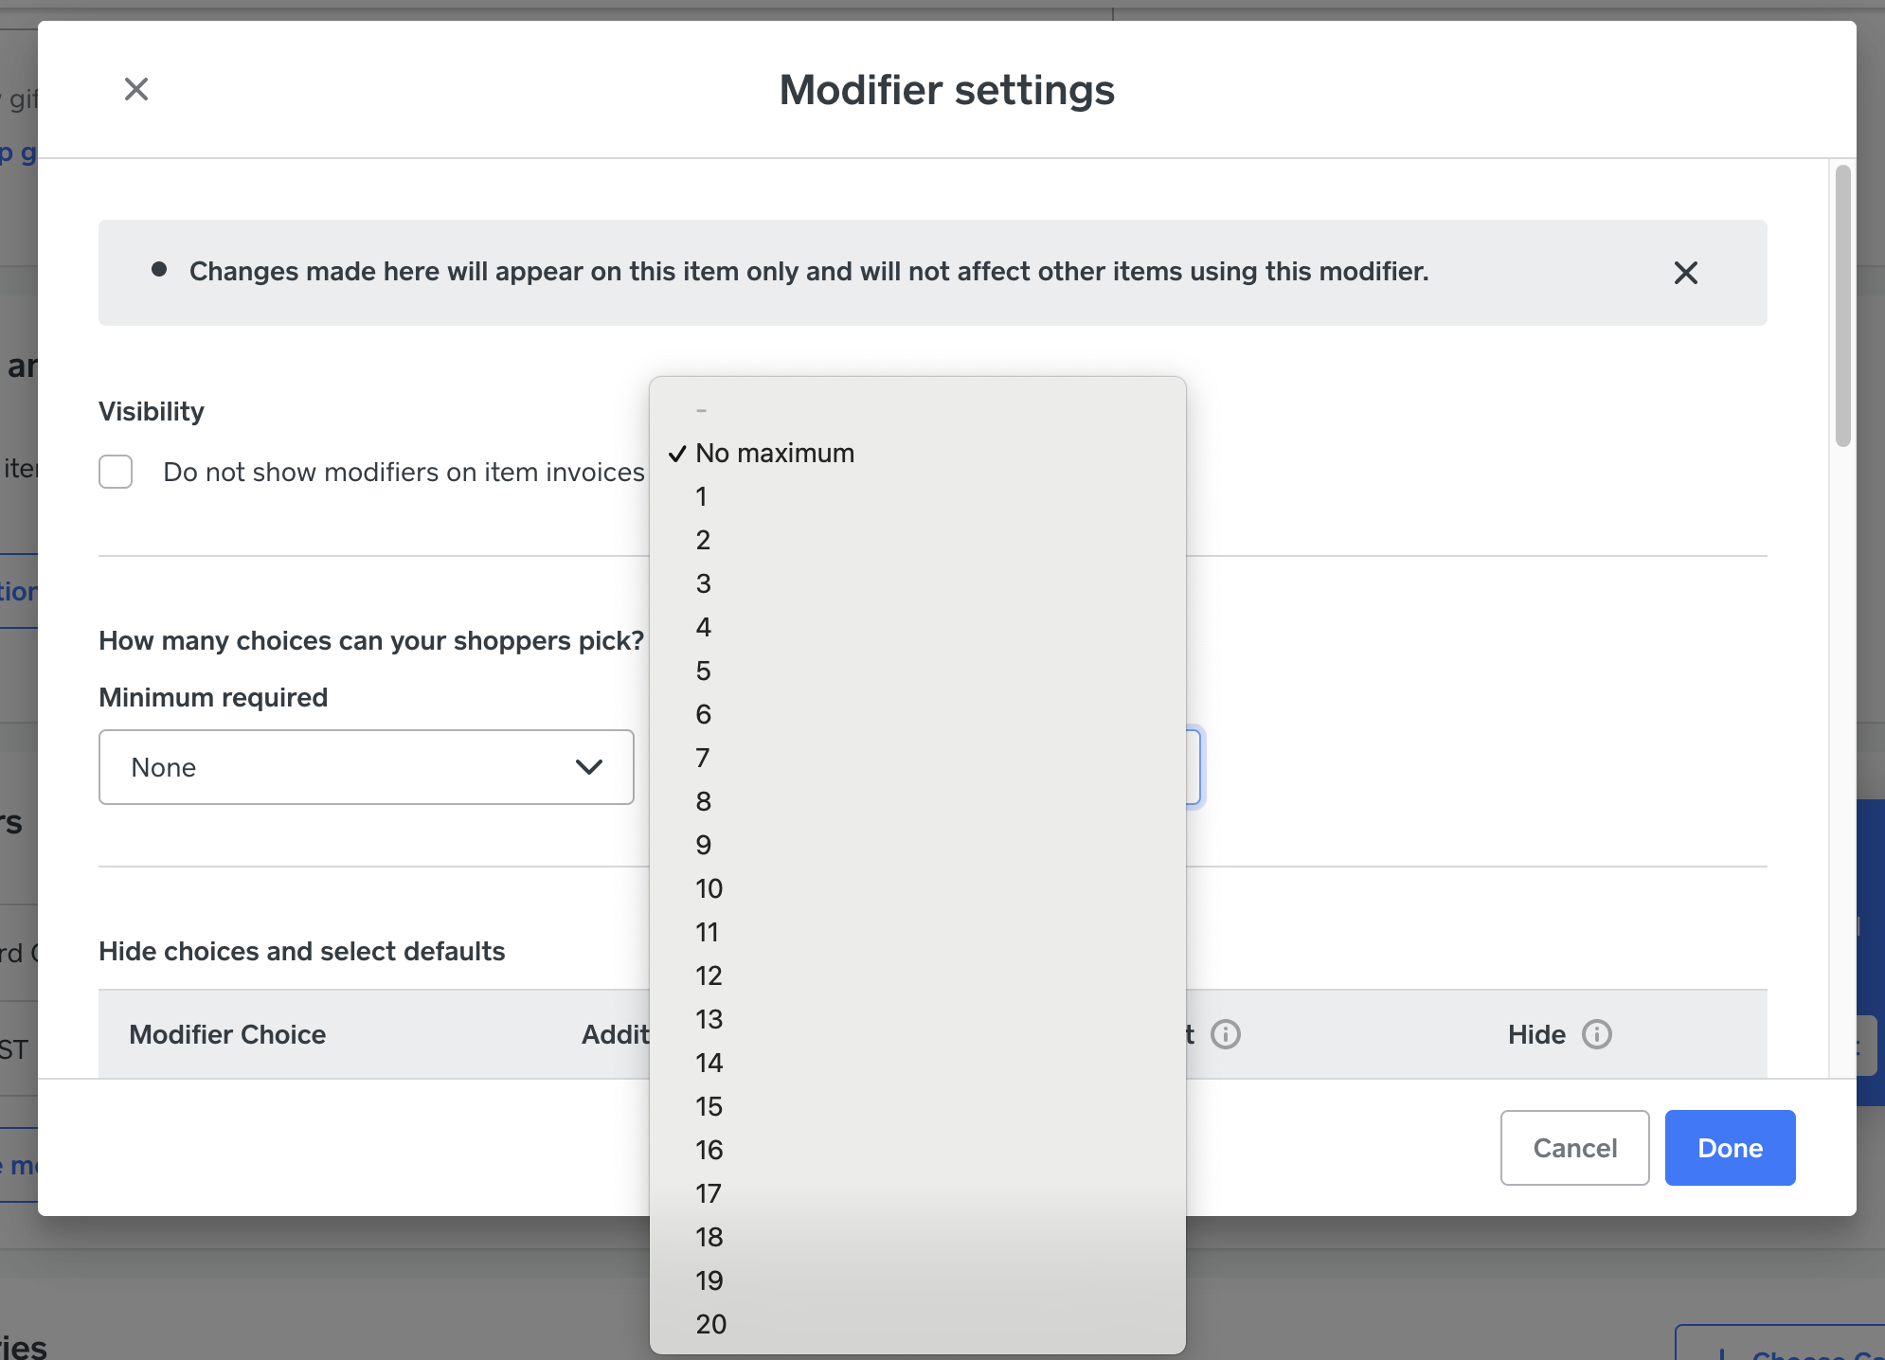This screenshot has width=1885, height=1360.
Task: Click the chevron arrow in None dropdown
Action: coord(589,767)
